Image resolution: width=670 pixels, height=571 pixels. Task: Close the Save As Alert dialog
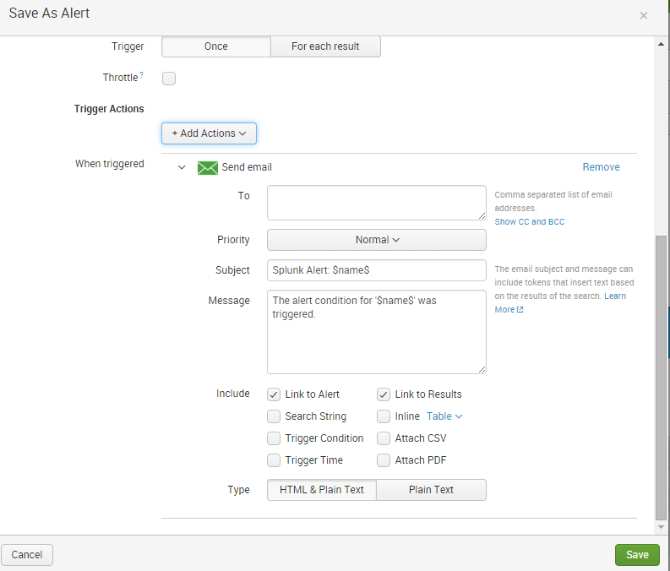pyautogui.click(x=644, y=15)
